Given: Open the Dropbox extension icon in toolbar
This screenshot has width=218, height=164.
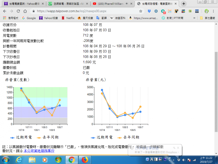Looking at the screenshot, I should tap(149, 11).
